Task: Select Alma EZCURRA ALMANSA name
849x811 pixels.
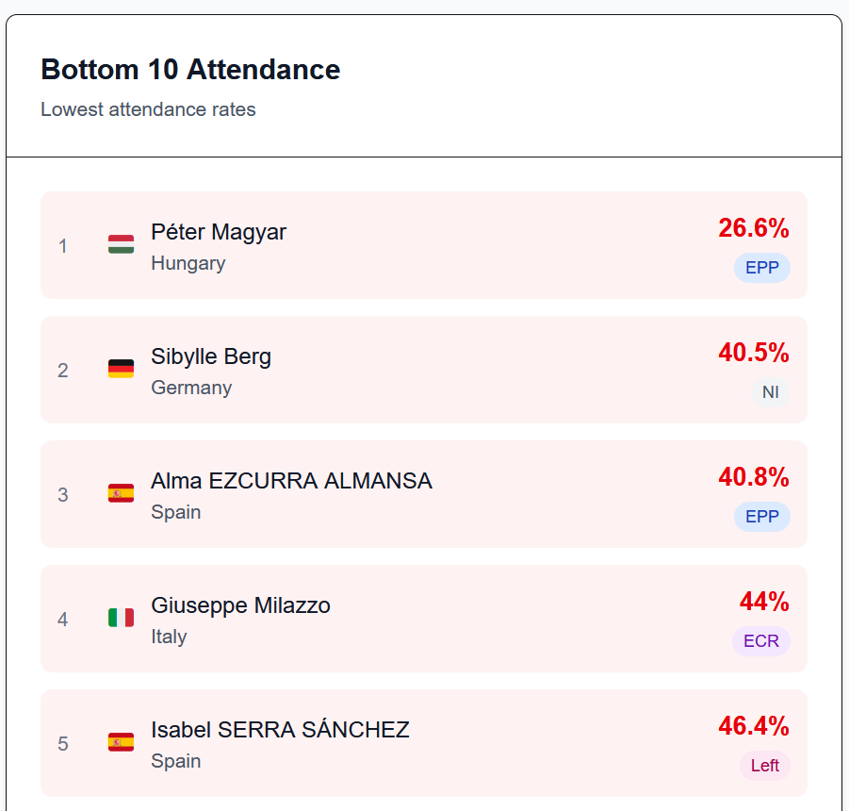Action: [291, 481]
